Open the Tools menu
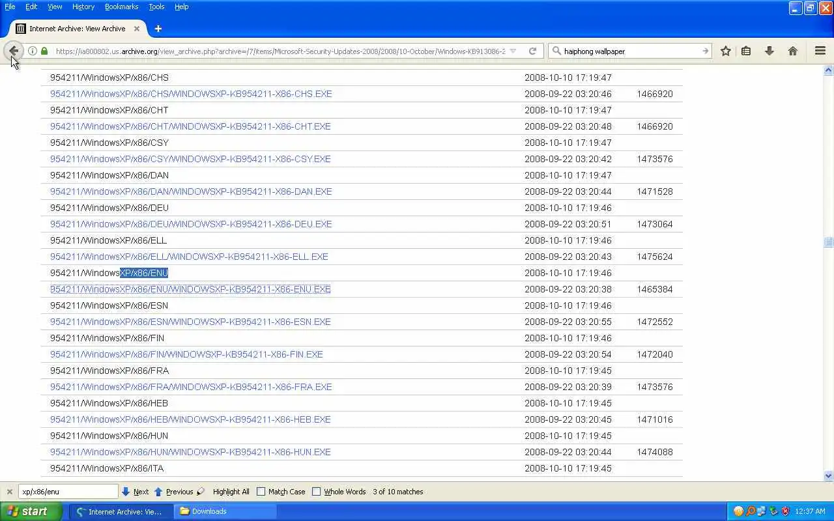 pos(156,7)
